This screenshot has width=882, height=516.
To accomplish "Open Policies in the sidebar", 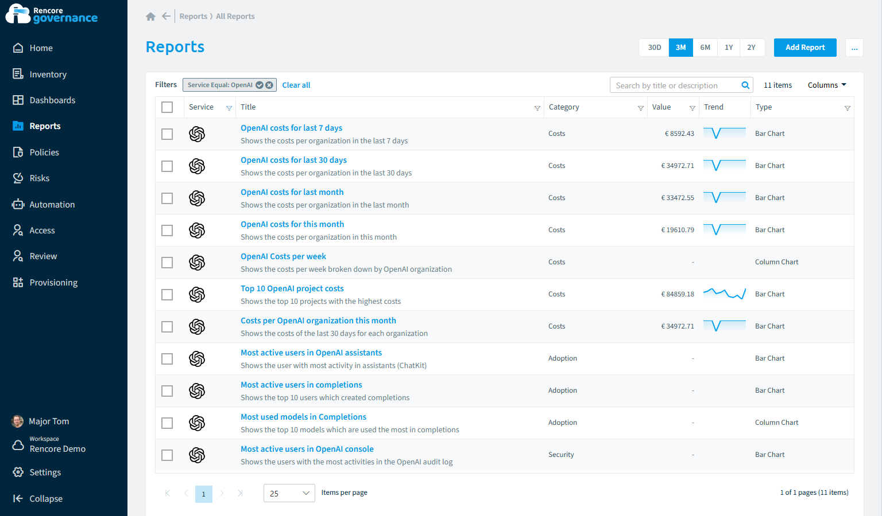I will (44, 153).
